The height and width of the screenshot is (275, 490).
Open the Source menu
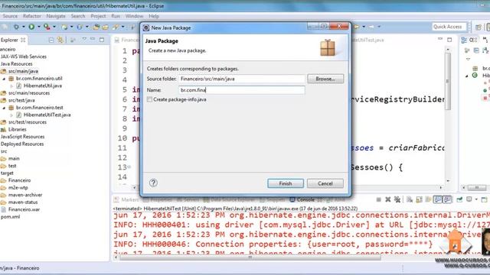pyautogui.click(x=10, y=16)
